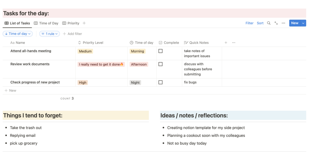Switch to the Priority view tab

(71, 23)
